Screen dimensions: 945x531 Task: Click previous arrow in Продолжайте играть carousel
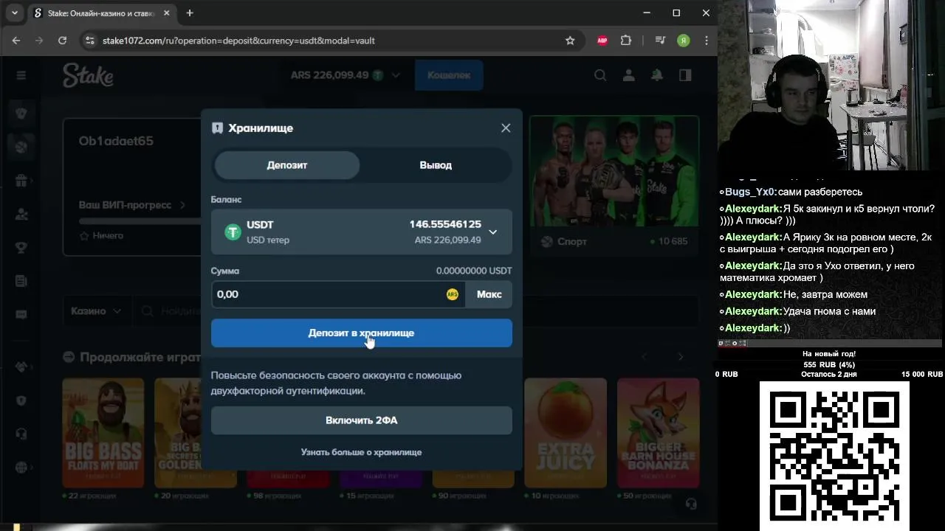(x=644, y=357)
